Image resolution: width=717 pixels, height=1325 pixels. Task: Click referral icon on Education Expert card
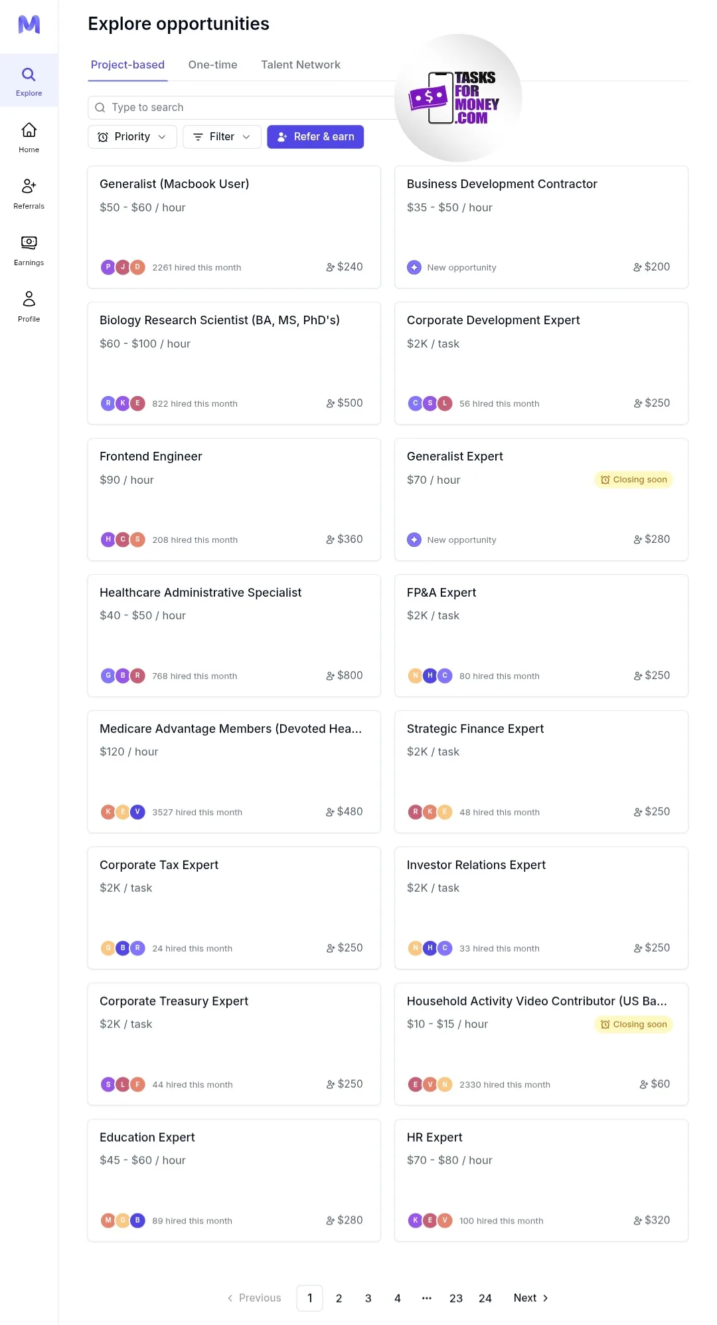pyautogui.click(x=330, y=1221)
